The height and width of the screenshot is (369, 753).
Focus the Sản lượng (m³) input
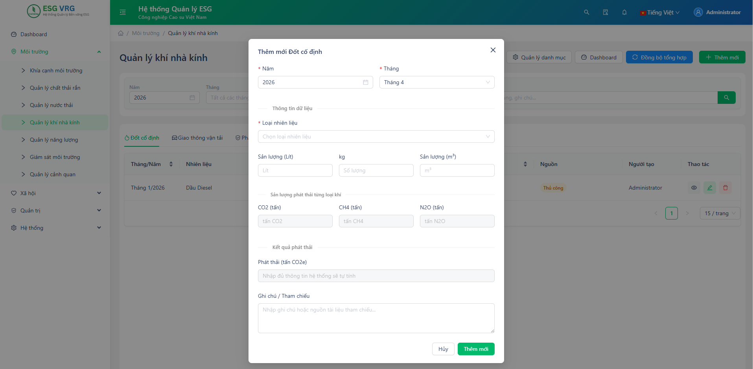[457, 170]
